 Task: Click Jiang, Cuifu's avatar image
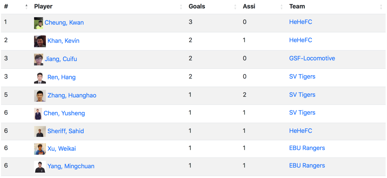pyautogui.click(x=38, y=59)
